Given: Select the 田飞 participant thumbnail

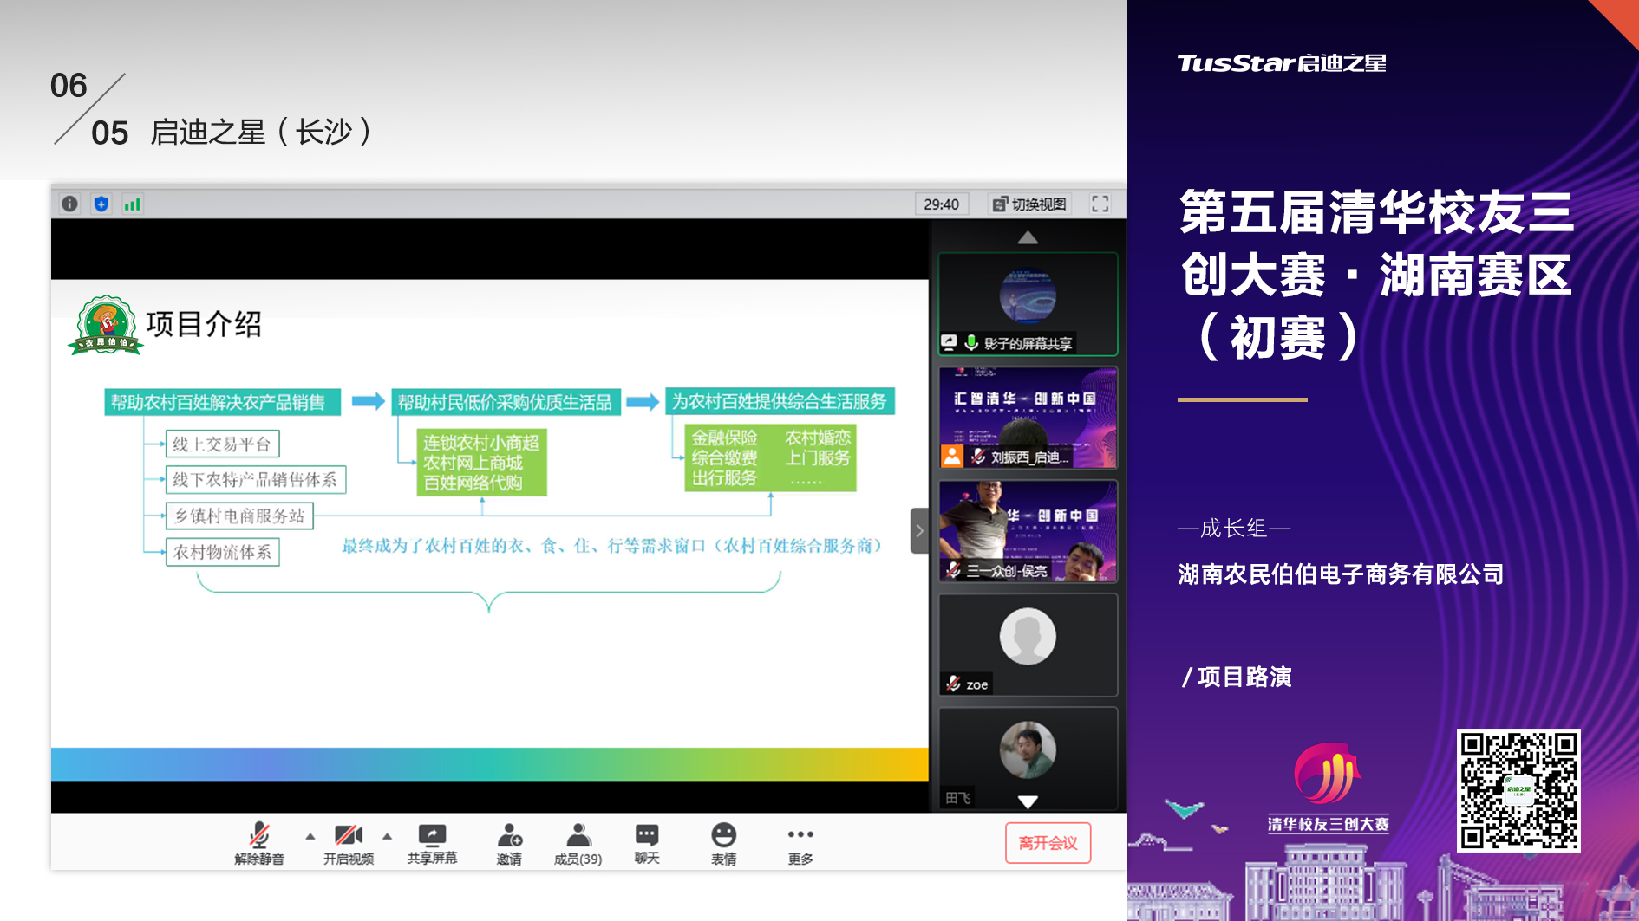Looking at the screenshot, I should pos(1028,758).
